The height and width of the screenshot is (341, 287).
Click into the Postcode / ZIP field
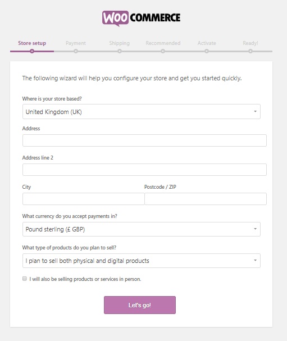tap(206, 199)
